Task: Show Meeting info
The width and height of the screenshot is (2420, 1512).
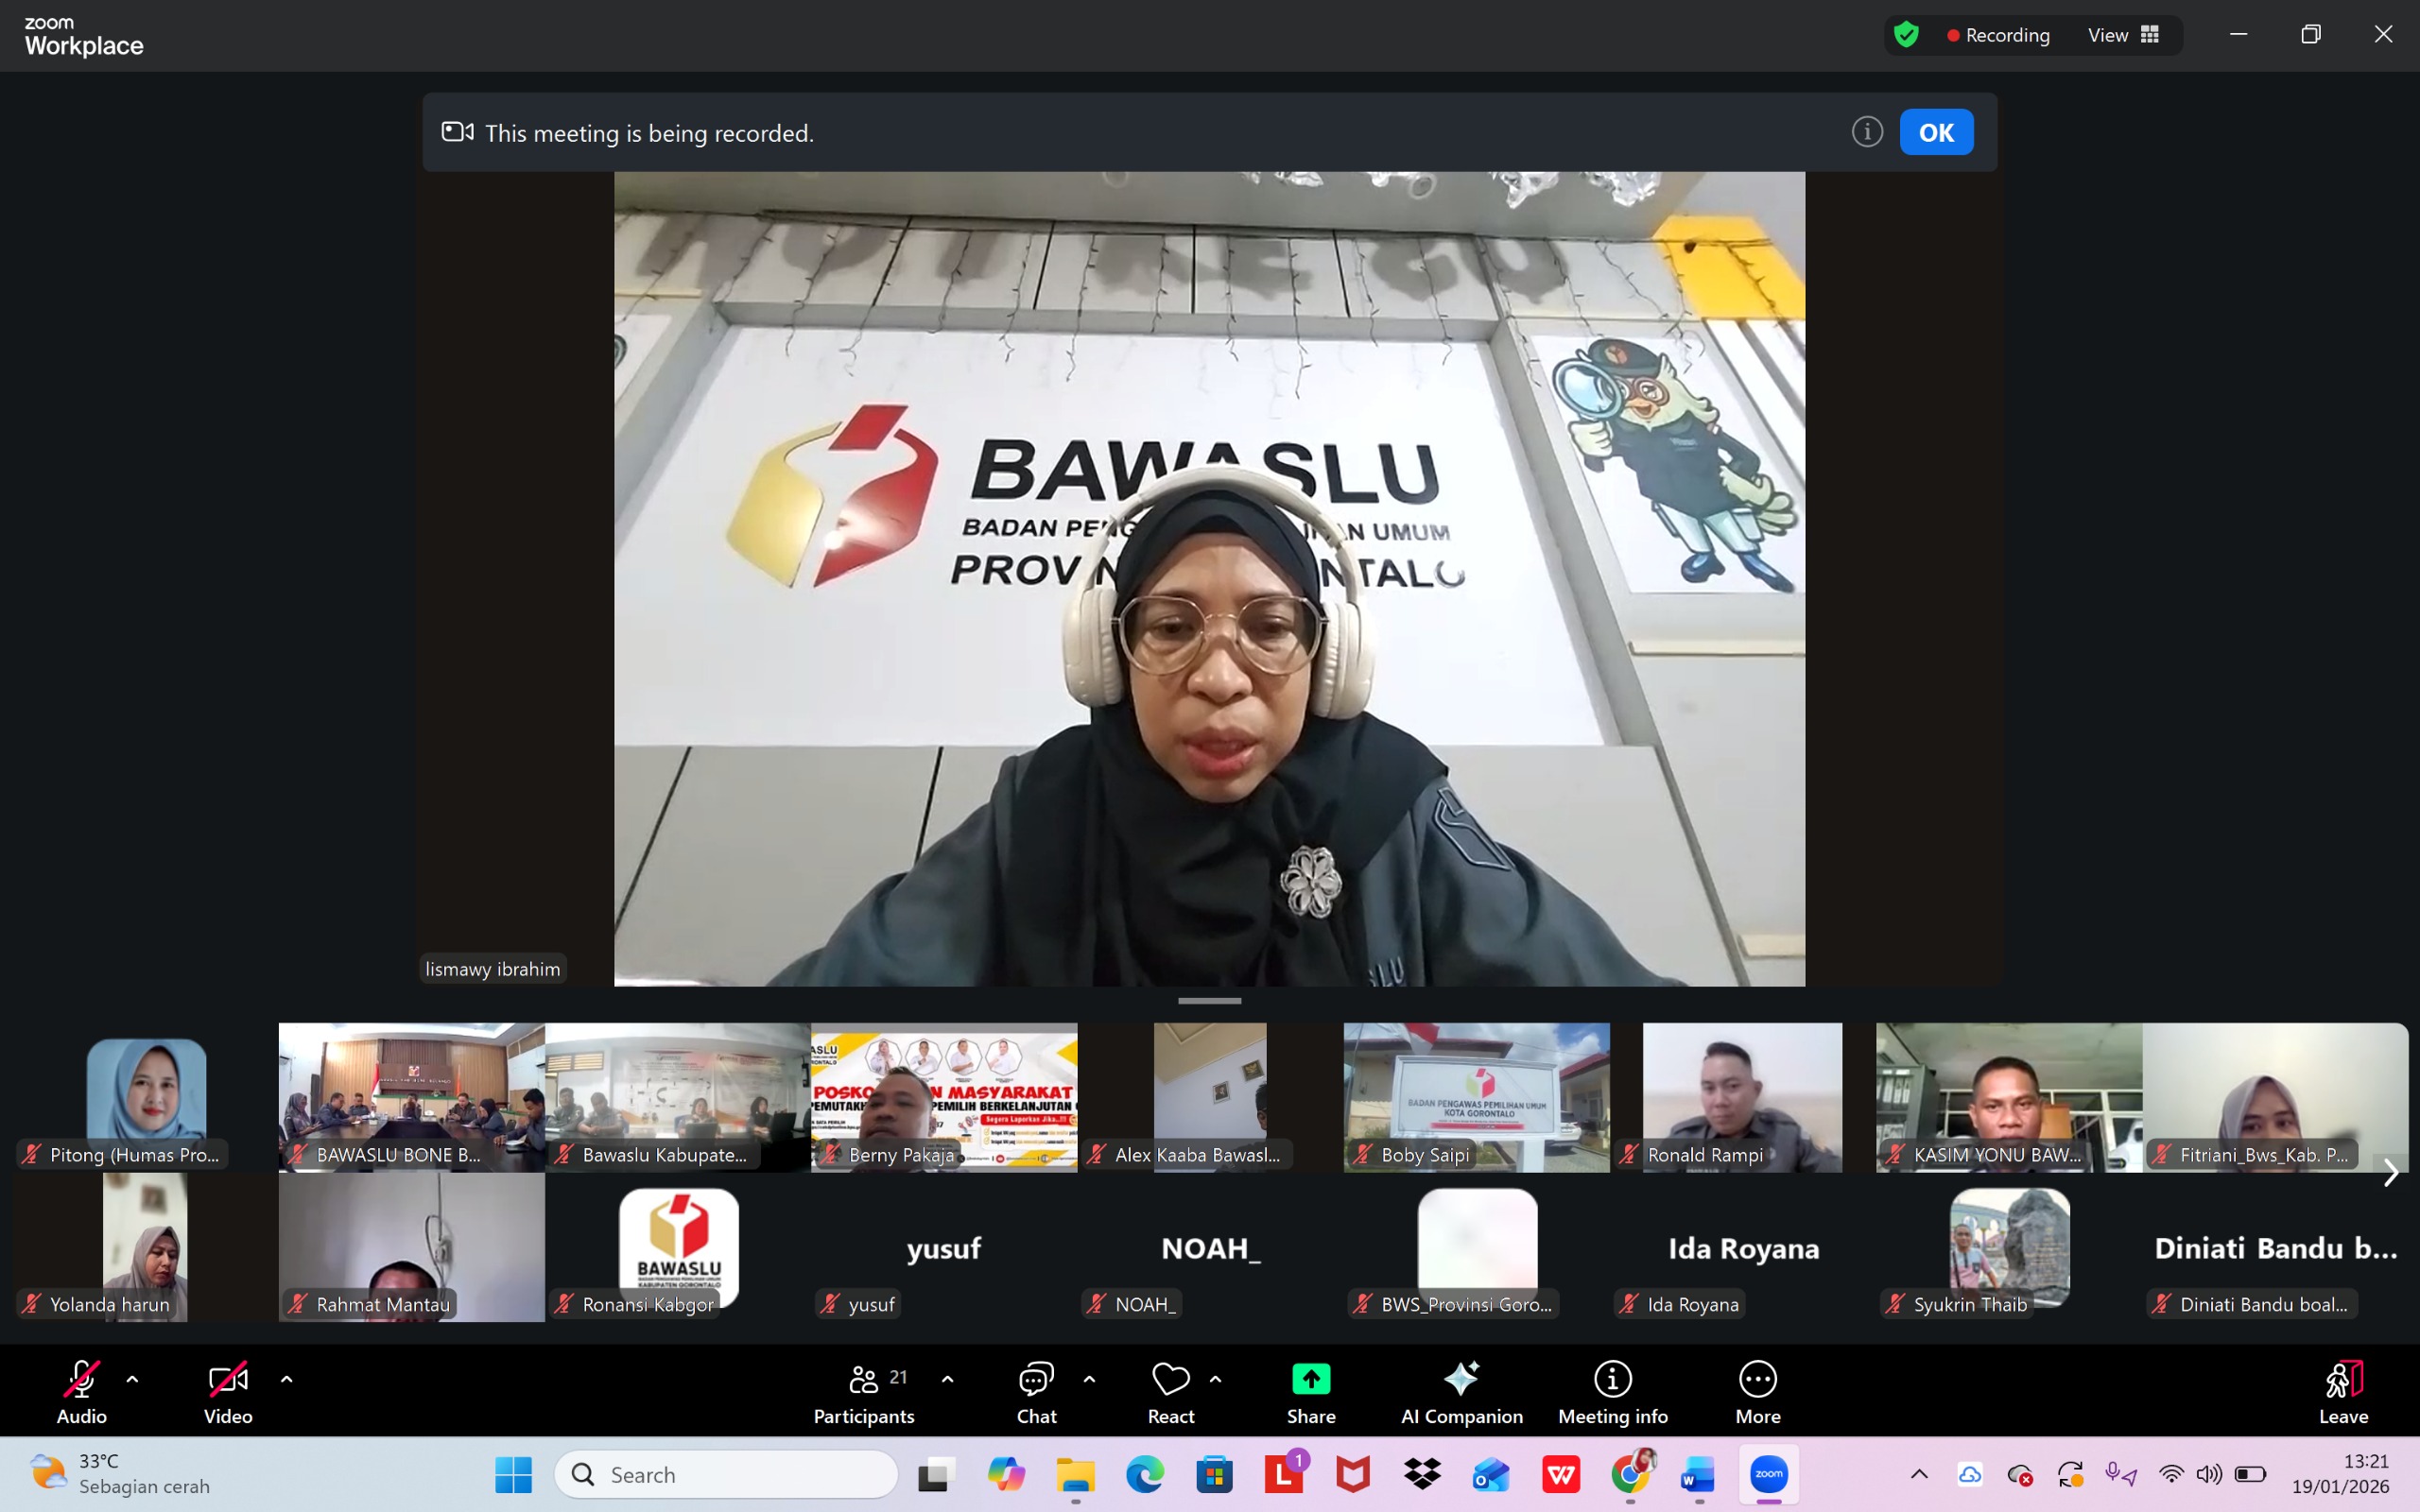Action: pyautogui.click(x=1612, y=1390)
